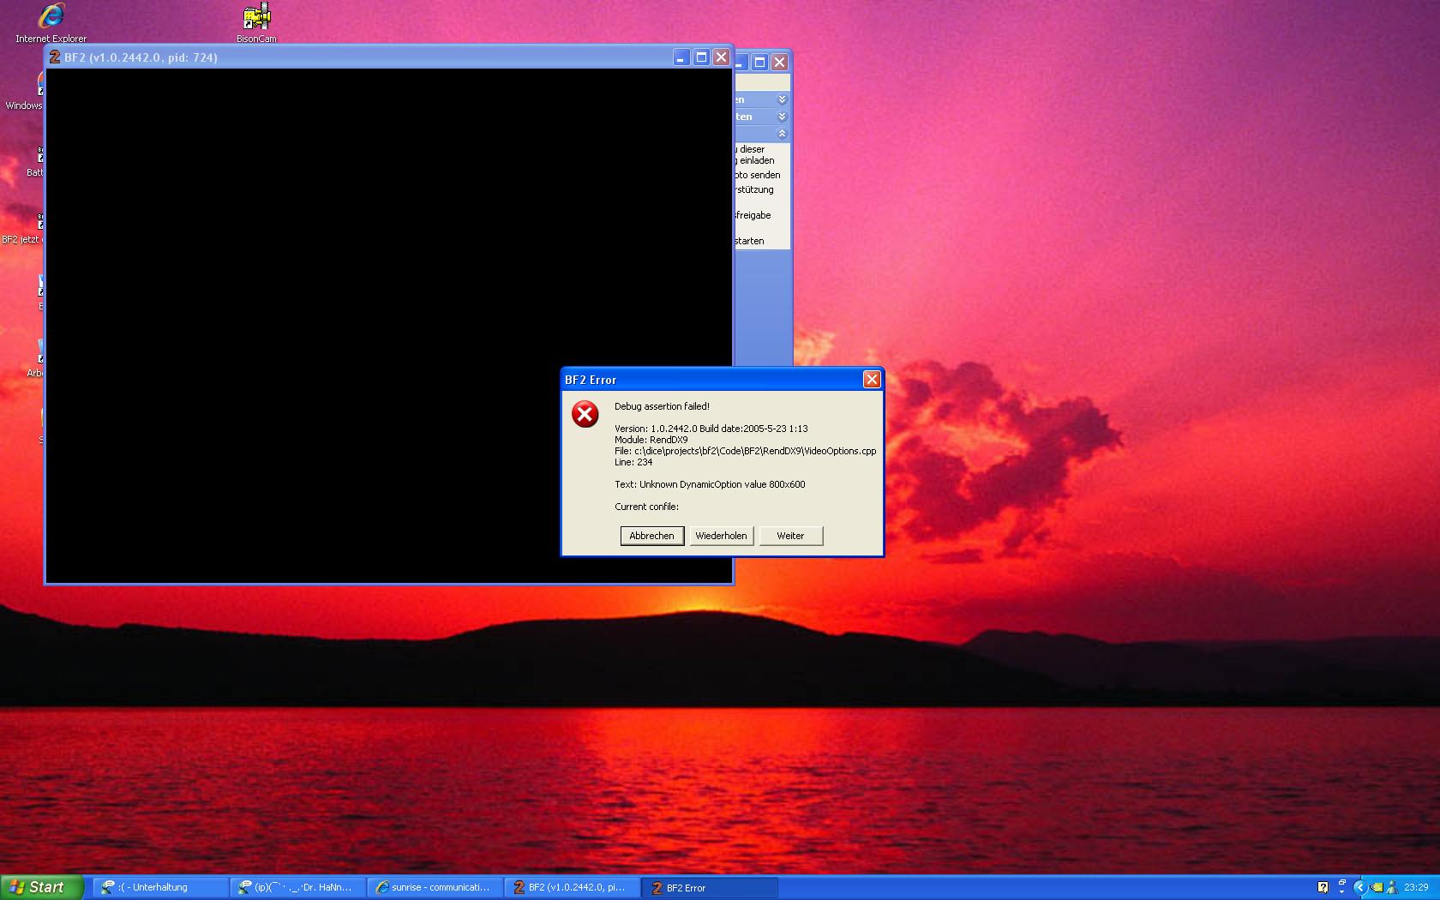Viewport: 1440px width, 900px height.
Task: Collapse the open messenger panel section
Action: click(782, 134)
